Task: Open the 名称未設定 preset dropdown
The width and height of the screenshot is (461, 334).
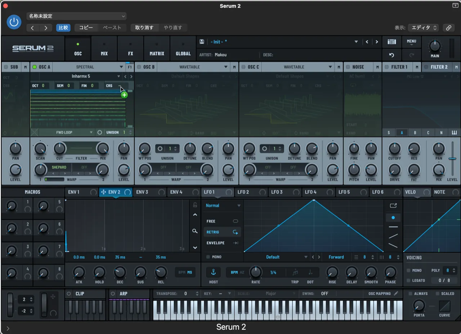Action: 76,16
